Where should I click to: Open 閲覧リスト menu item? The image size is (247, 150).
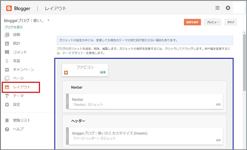click(x=22, y=120)
